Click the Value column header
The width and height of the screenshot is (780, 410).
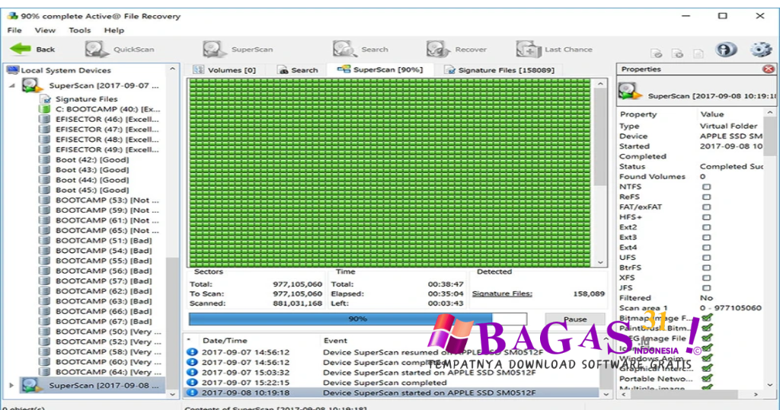(712, 114)
